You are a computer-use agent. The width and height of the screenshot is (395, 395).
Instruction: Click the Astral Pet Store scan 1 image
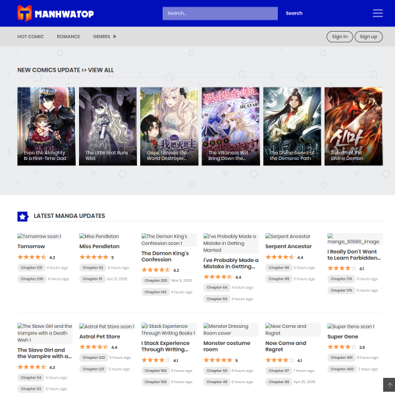[107, 327]
